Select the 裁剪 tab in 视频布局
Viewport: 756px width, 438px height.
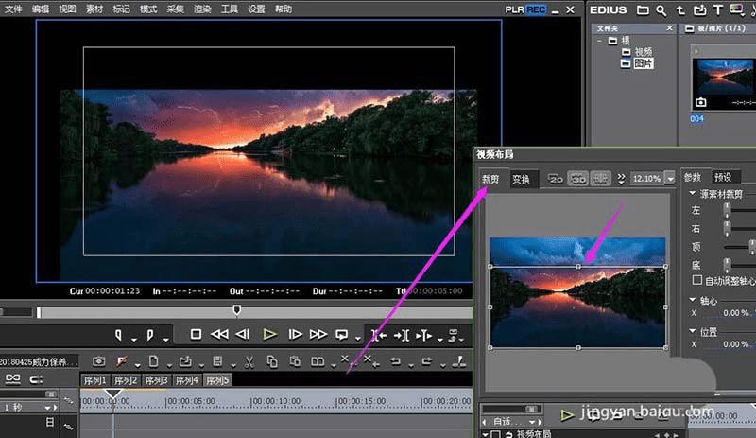pos(490,179)
